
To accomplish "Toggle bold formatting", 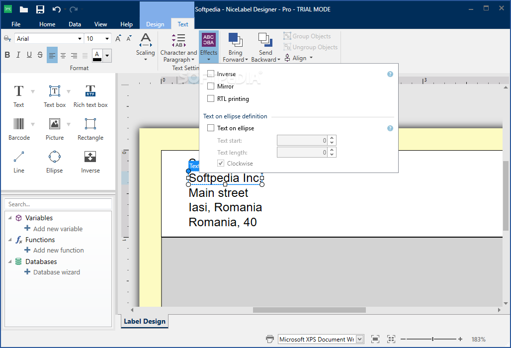I will [7, 55].
